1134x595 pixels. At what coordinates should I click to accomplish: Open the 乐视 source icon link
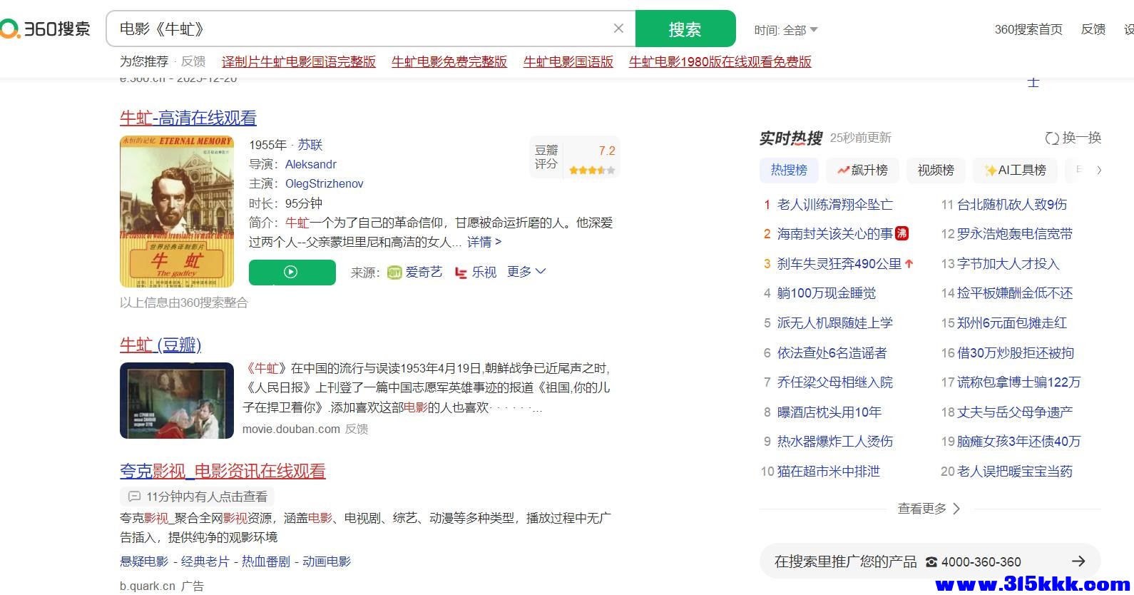click(x=461, y=273)
